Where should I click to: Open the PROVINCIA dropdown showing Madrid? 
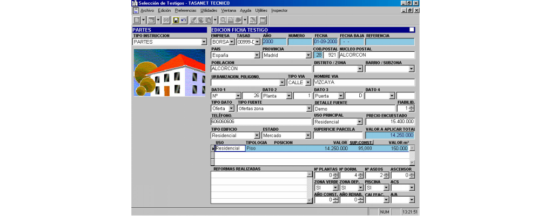(308, 55)
